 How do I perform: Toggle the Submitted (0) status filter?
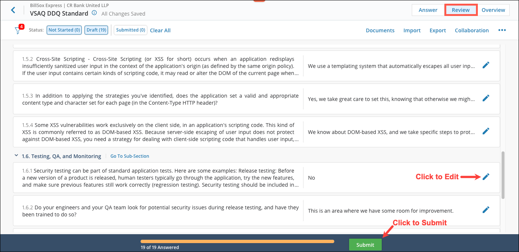pyautogui.click(x=130, y=30)
